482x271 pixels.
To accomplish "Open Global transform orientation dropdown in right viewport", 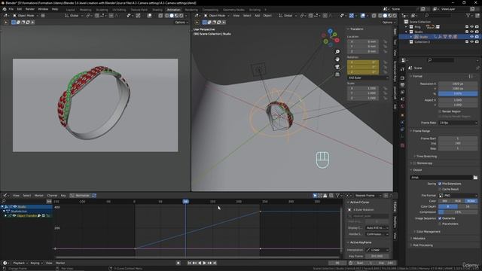I will [288, 15].
